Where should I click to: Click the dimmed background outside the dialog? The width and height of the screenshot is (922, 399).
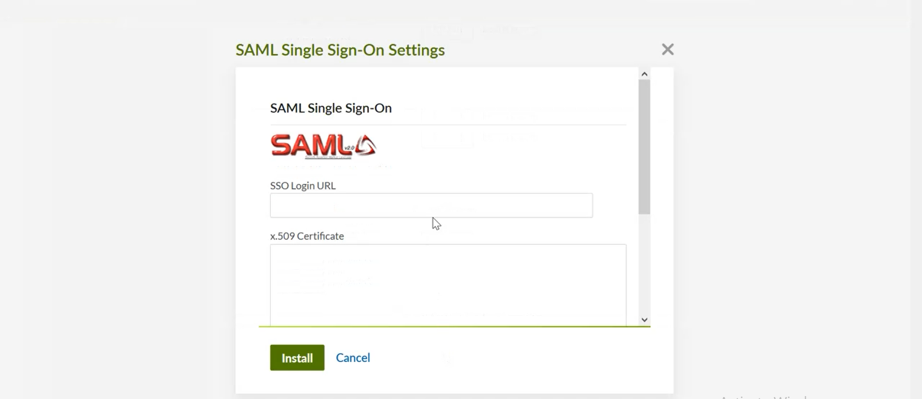pos(96,192)
